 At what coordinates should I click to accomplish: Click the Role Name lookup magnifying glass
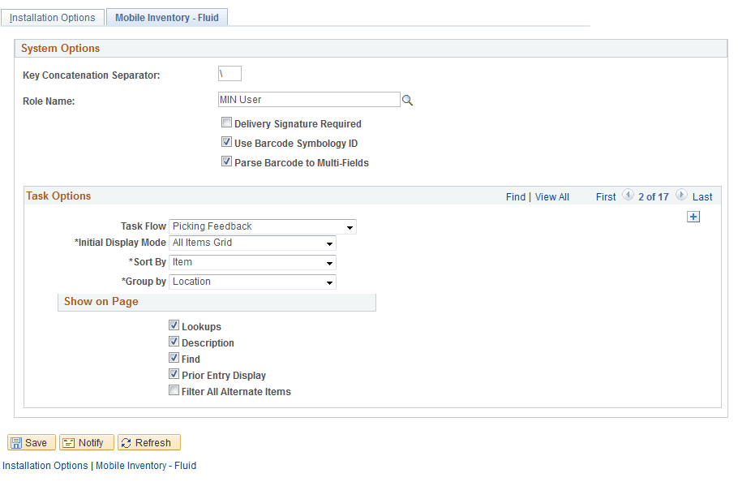408,99
